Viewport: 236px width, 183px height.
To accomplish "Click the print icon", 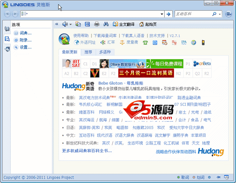I will [97, 24].
